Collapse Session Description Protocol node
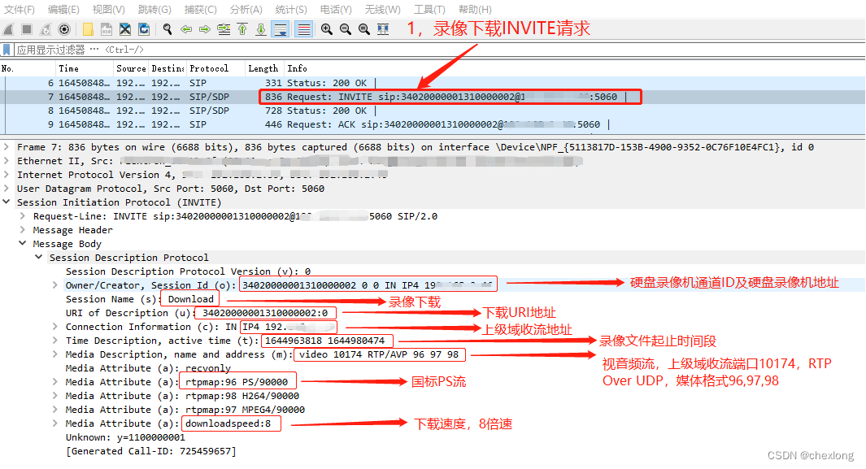The image size is (866, 469). coord(39,258)
